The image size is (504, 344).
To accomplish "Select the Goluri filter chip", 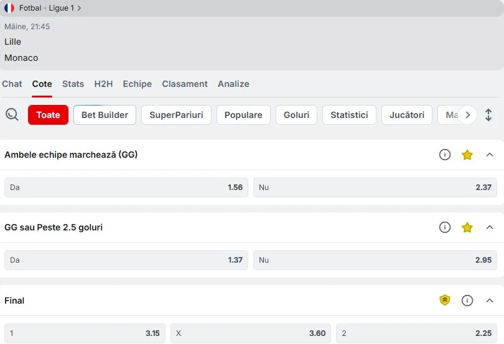I will (296, 115).
